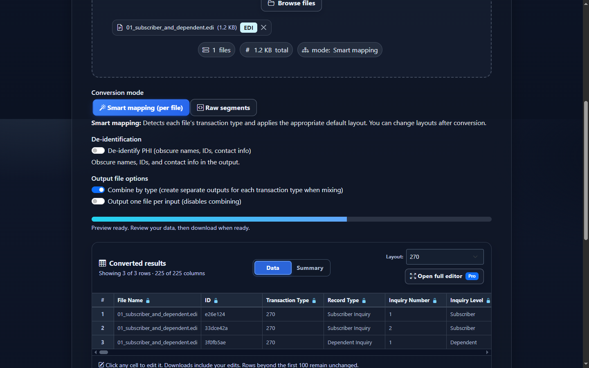
Task: Click the EDI badge on the uploaded file
Action: pos(249,27)
